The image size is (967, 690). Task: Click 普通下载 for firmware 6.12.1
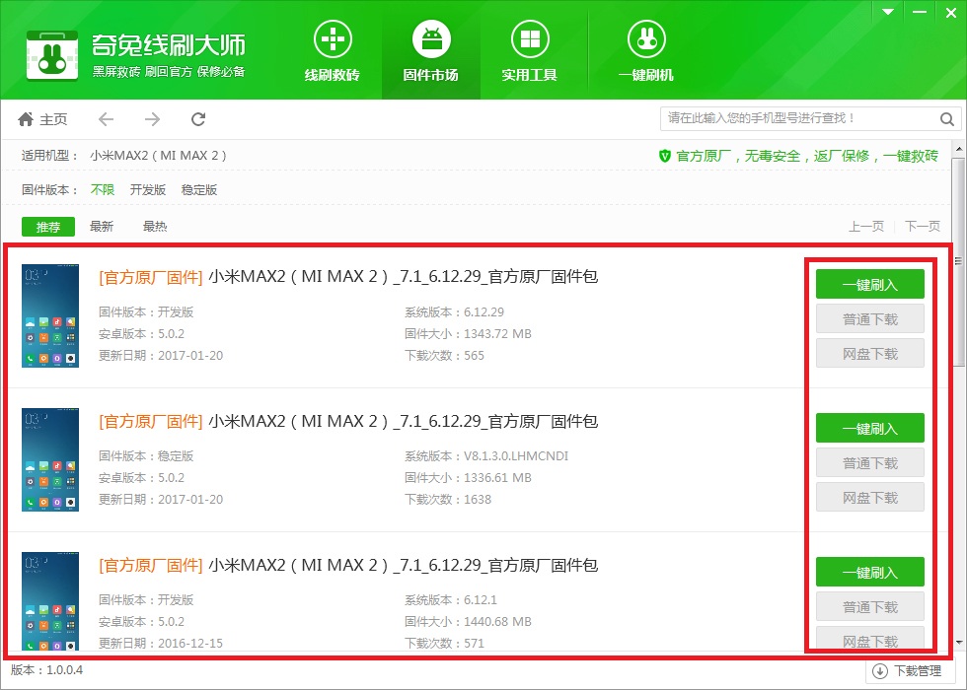(x=870, y=606)
